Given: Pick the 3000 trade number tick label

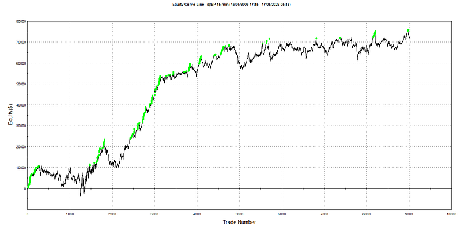Looking at the screenshot, I should click(x=154, y=214).
